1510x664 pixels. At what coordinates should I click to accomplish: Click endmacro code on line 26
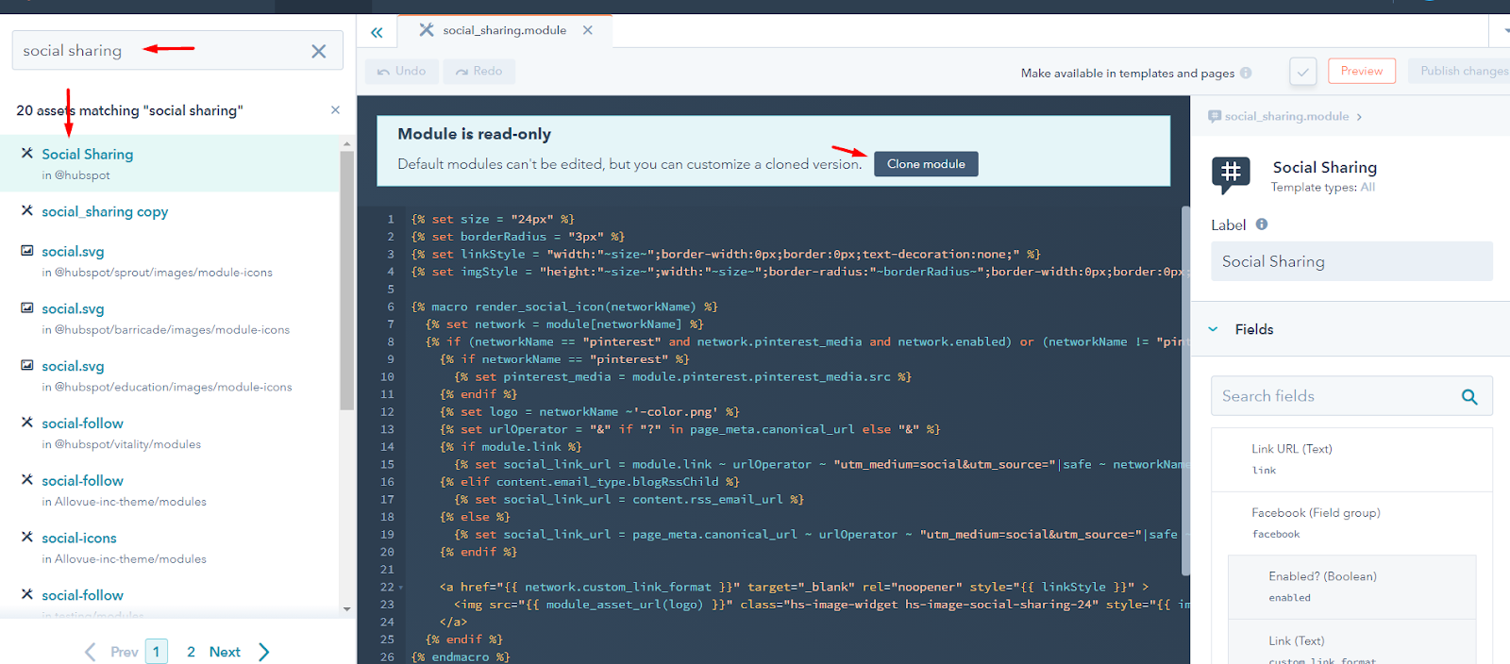(x=461, y=656)
